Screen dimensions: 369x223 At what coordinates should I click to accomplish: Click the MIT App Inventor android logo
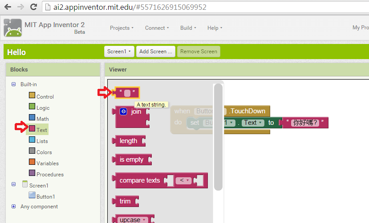[13, 28]
